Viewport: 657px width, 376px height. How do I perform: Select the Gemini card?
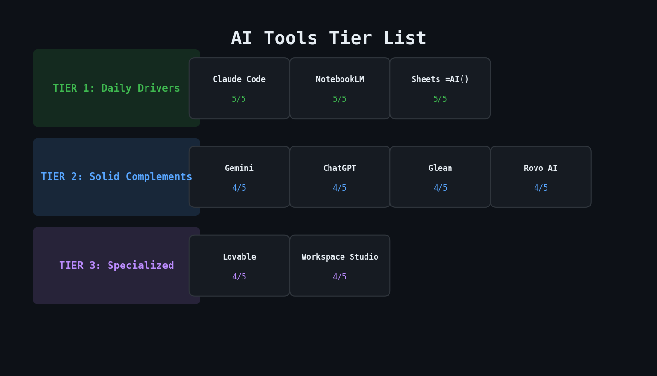point(239,177)
